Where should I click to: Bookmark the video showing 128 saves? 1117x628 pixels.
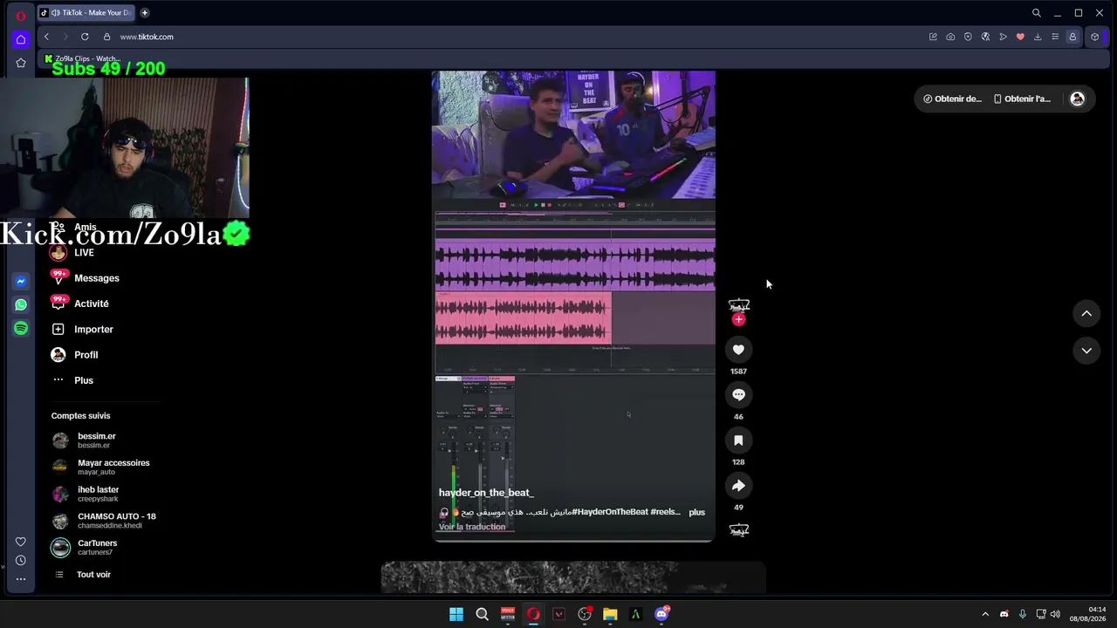coord(738,440)
